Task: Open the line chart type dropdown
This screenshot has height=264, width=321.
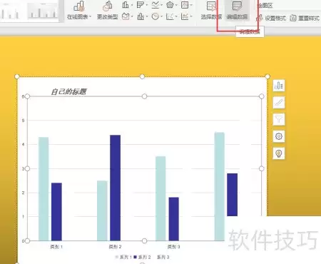Action: [156, 4]
